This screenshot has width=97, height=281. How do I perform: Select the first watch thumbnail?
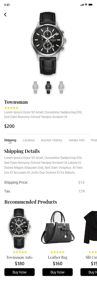coord(35,87)
